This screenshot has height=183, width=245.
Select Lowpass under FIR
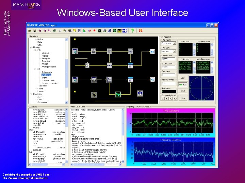point(46,53)
